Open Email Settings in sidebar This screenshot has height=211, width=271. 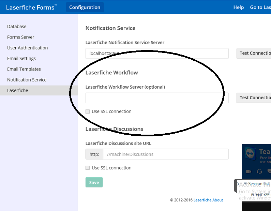[x=21, y=59]
